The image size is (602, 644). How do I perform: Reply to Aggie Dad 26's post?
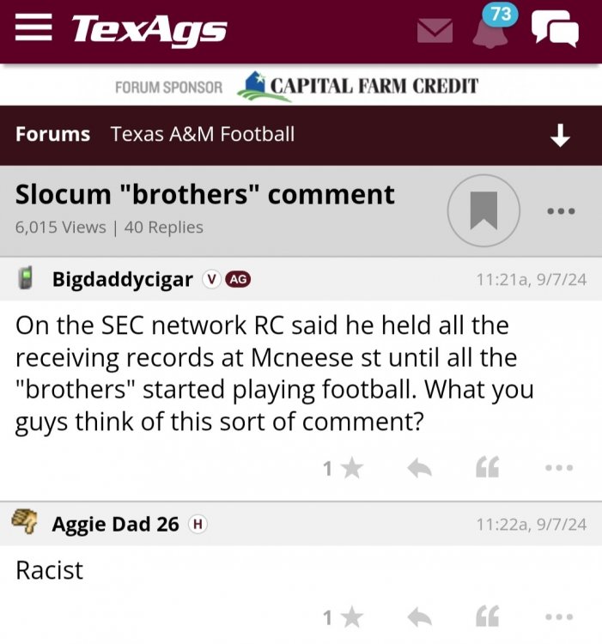pos(418,617)
